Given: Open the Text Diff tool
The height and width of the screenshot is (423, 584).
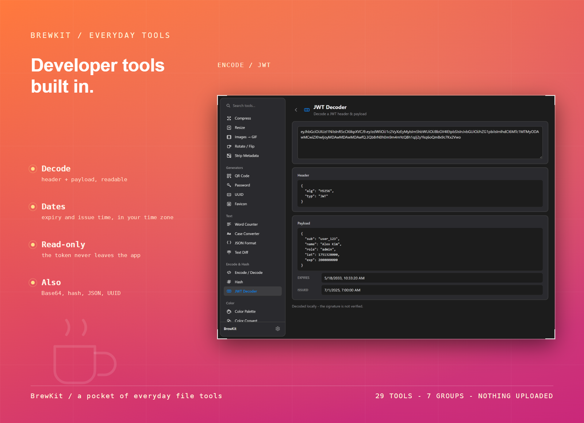Looking at the screenshot, I should click(x=253, y=252).
